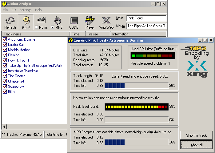This screenshot has height=153, width=215.
Task: Open the Help menu
Action: 38,10
